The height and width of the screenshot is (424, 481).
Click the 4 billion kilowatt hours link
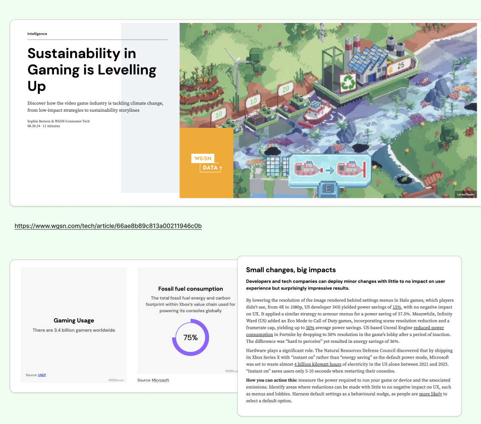coord(317,364)
